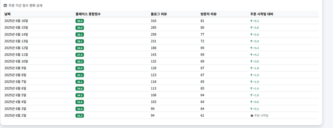The width and height of the screenshot is (333, 128).
Task: Click the 39.0 score badge
Action: (80, 28)
